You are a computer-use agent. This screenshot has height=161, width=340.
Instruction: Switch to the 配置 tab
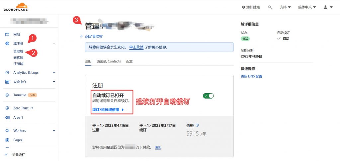click(129, 61)
